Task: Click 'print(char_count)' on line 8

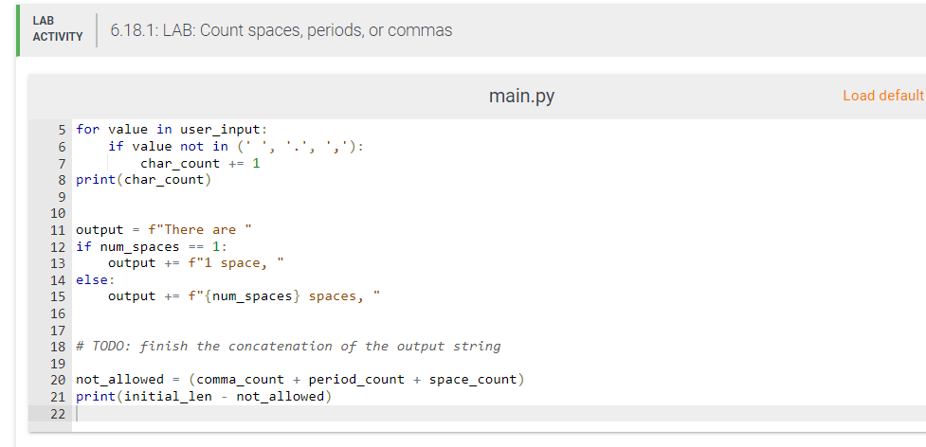Action: [143, 180]
